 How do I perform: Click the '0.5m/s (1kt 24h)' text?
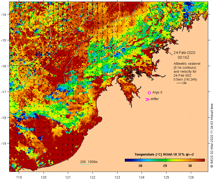[185, 79]
